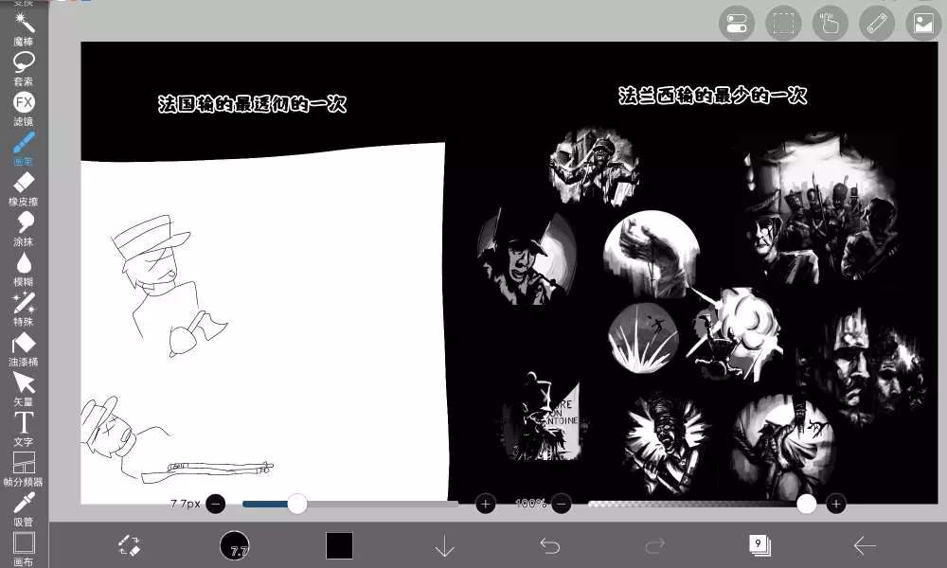The height and width of the screenshot is (568, 947).
Task: Select the Blur (模糊) tool
Action: coord(24,269)
